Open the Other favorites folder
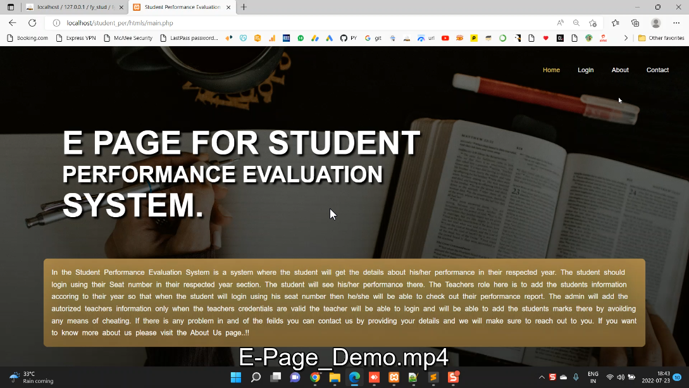Viewport: 689px width, 388px height. 661,38
